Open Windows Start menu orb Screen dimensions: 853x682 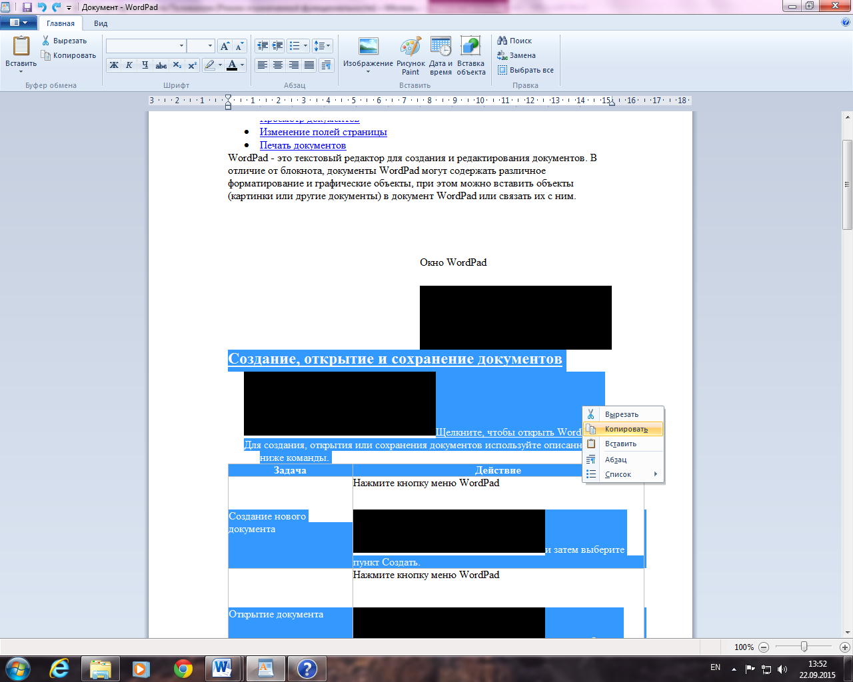click(x=18, y=669)
